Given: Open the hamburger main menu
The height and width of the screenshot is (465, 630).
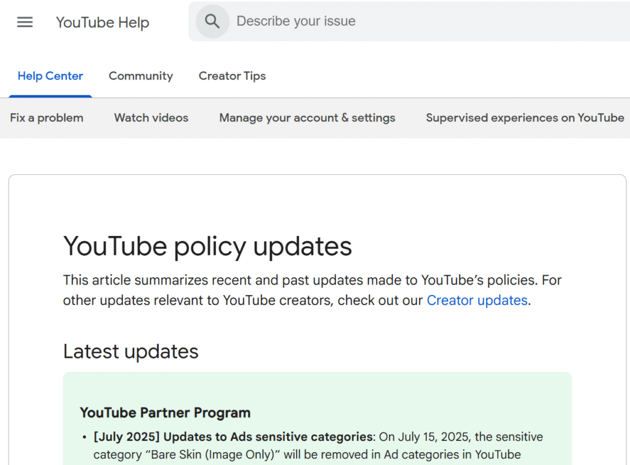Looking at the screenshot, I should point(25,22).
